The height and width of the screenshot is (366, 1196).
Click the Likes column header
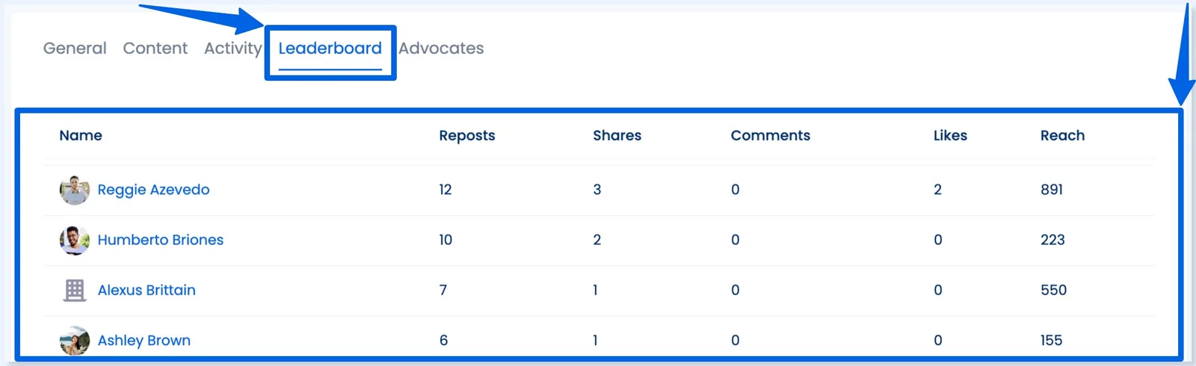(950, 135)
